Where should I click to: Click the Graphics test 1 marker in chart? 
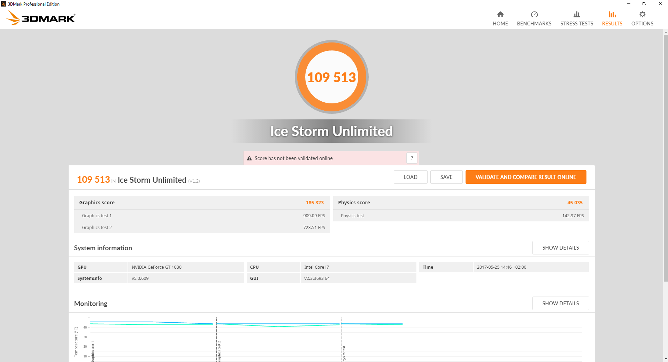(x=93, y=352)
